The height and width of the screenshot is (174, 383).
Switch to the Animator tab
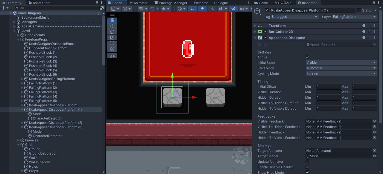[x=138, y=3]
